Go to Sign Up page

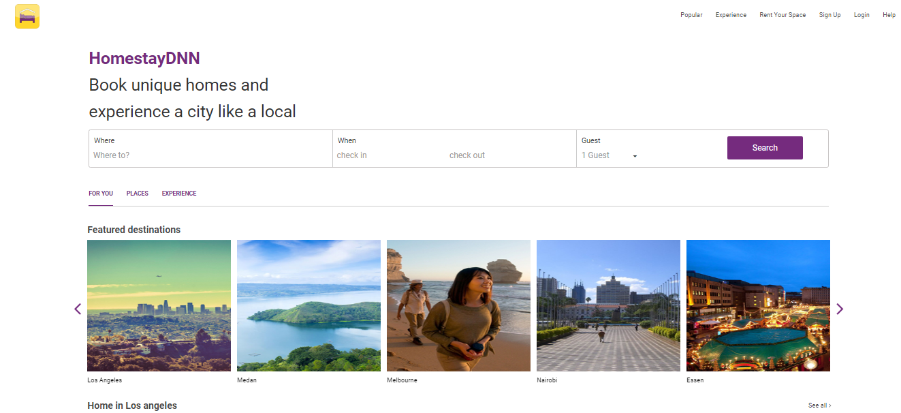pyautogui.click(x=829, y=15)
